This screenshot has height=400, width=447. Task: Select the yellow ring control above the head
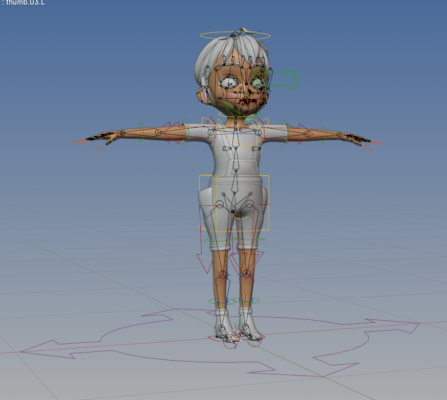(235, 36)
